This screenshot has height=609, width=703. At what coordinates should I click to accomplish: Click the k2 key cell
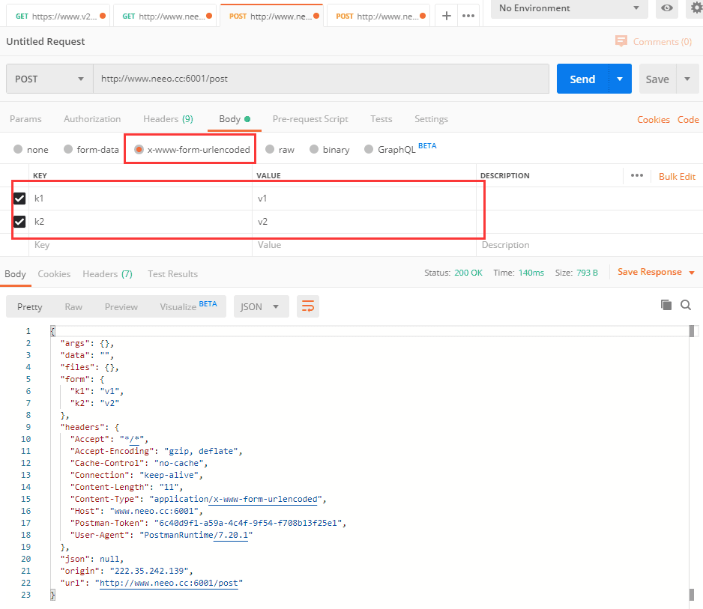(x=140, y=222)
